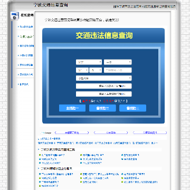
Task: Open the plate letter dropdown showing B
Action: [96, 70]
